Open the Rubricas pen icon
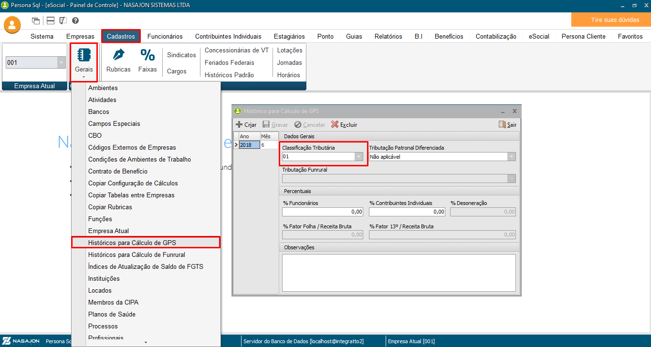 pyautogui.click(x=118, y=55)
